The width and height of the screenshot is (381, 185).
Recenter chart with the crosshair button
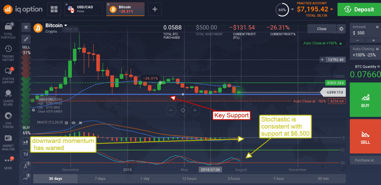point(183,110)
